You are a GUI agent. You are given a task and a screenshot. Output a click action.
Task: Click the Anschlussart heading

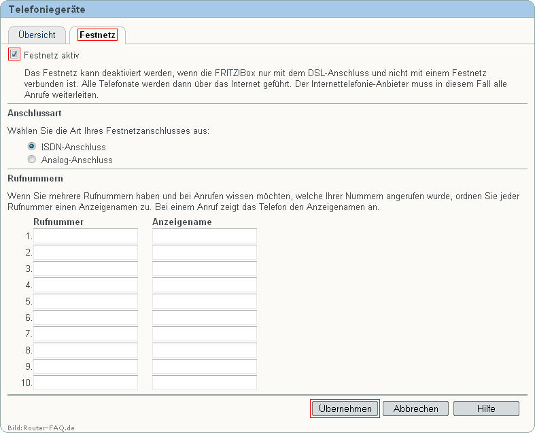click(35, 114)
